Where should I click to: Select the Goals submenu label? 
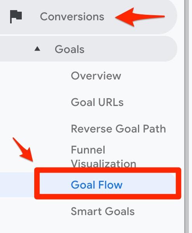70,49
